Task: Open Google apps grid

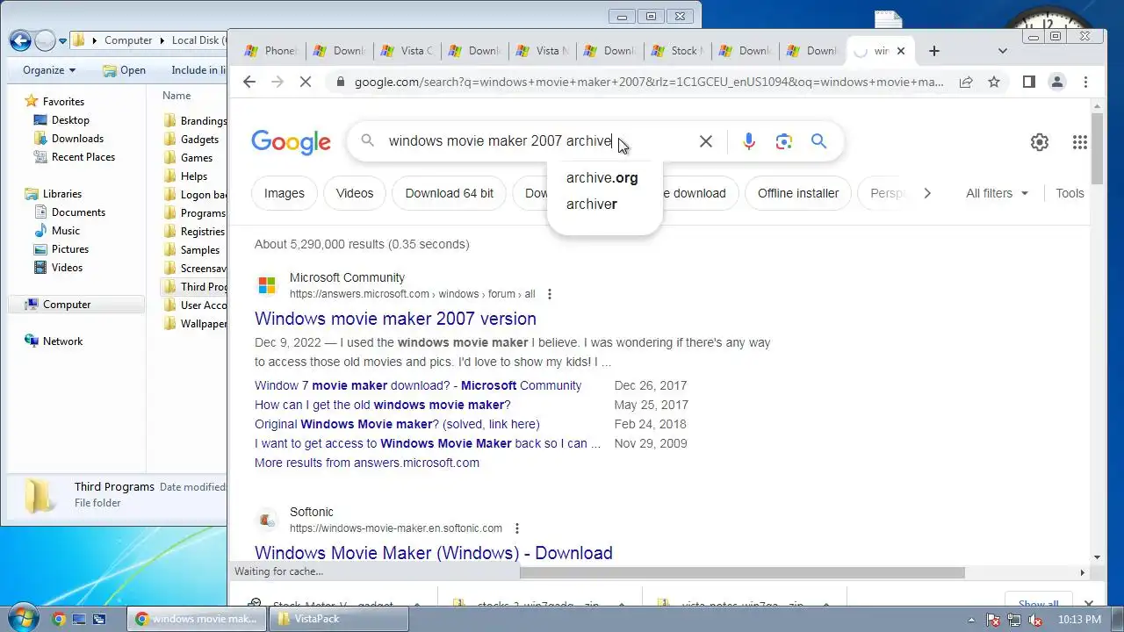Action: (x=1080, y=142)
